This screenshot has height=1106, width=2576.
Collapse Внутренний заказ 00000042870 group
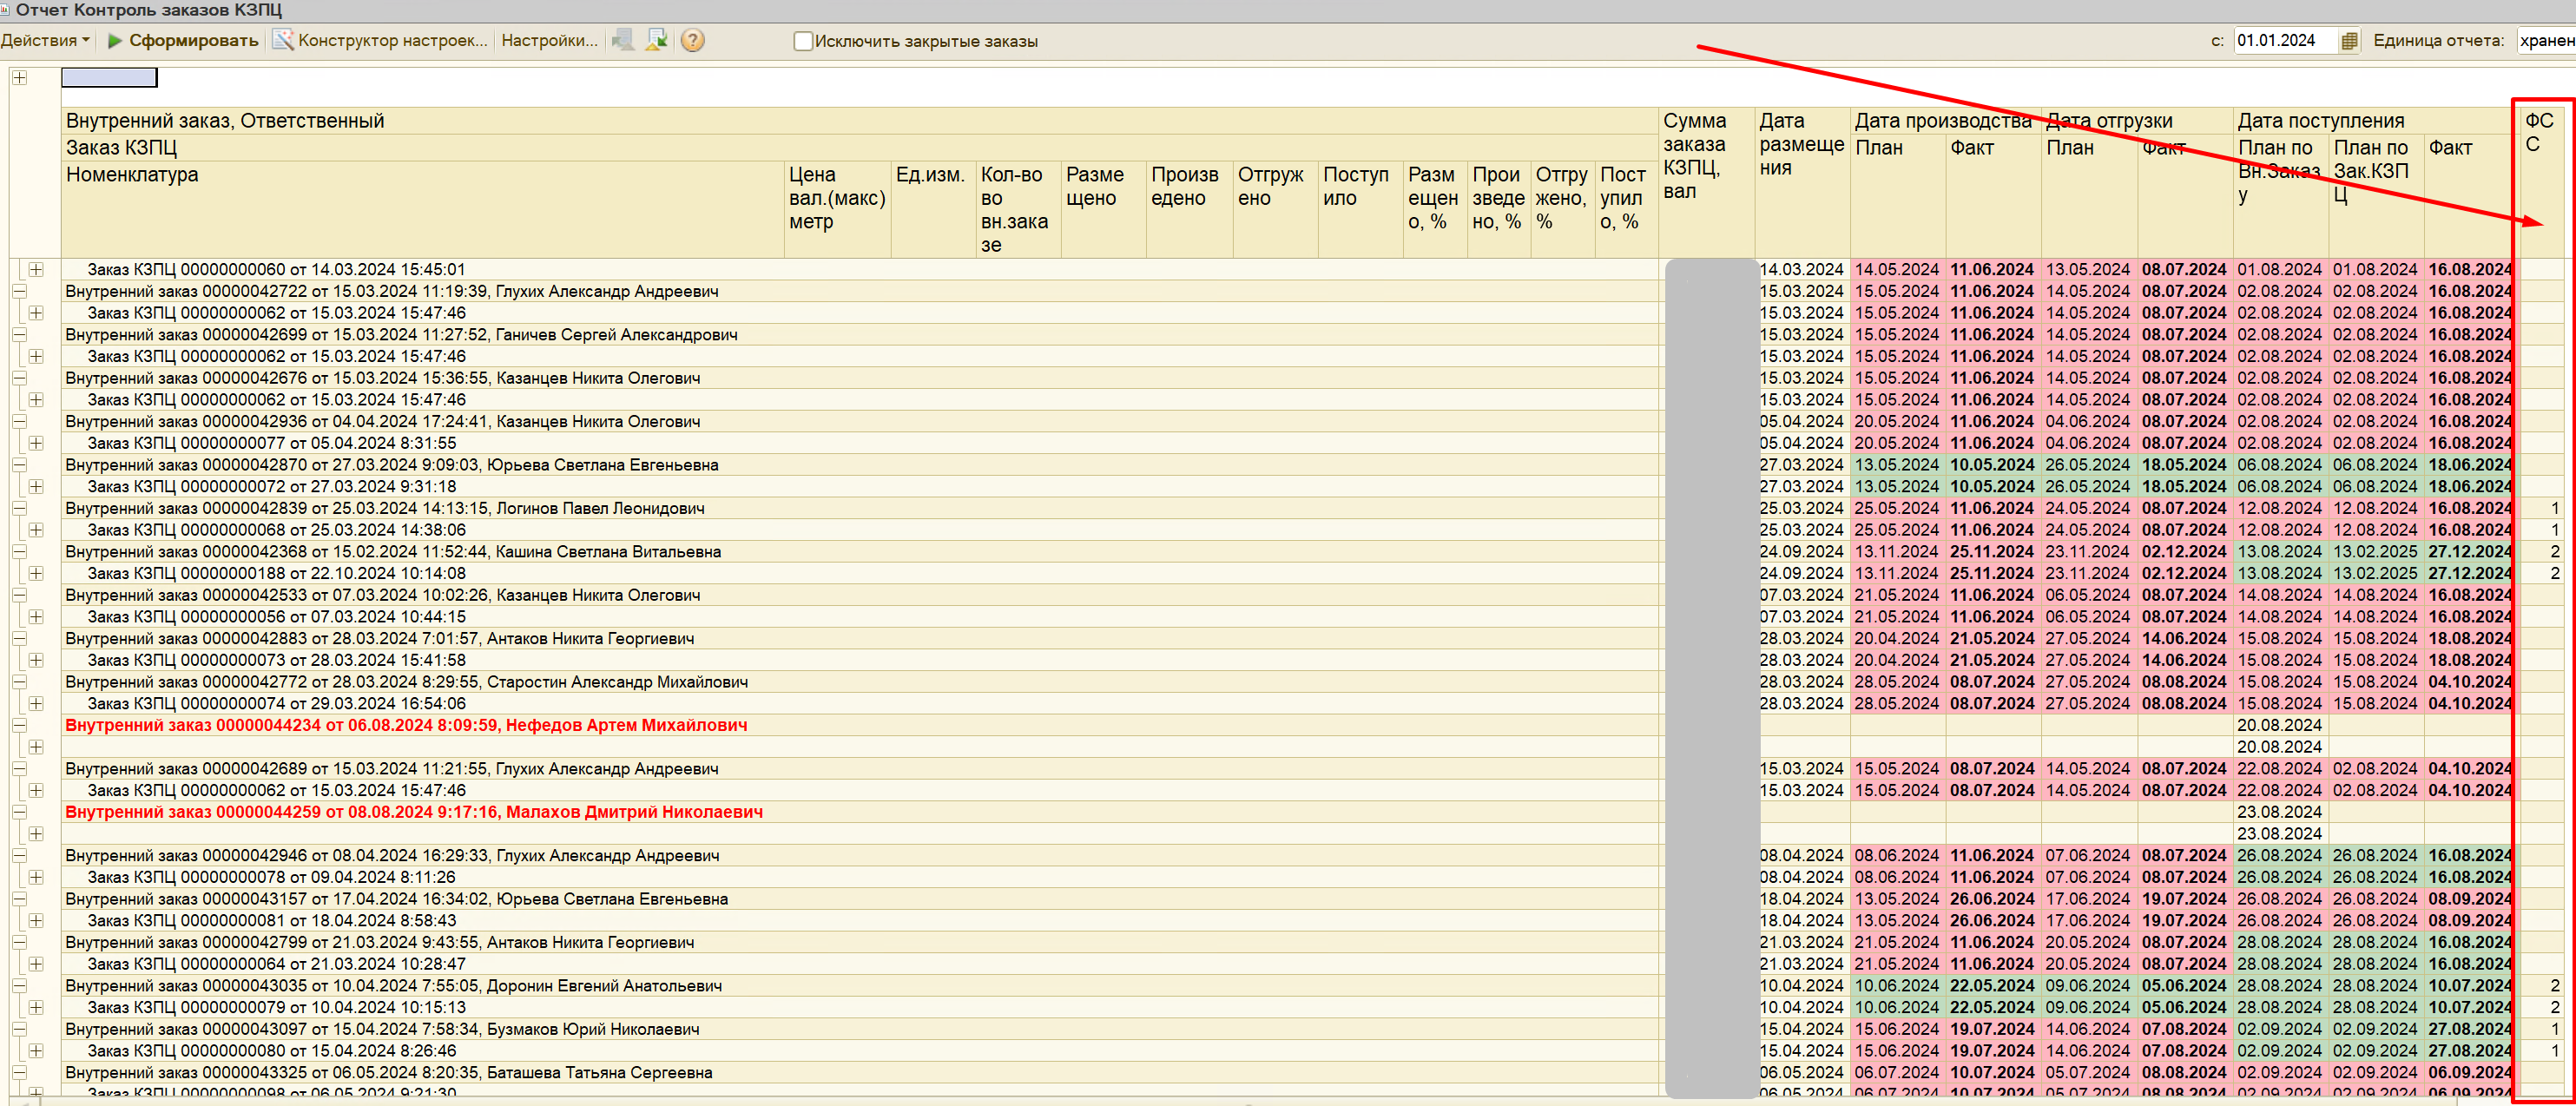(x=19, y=465)
